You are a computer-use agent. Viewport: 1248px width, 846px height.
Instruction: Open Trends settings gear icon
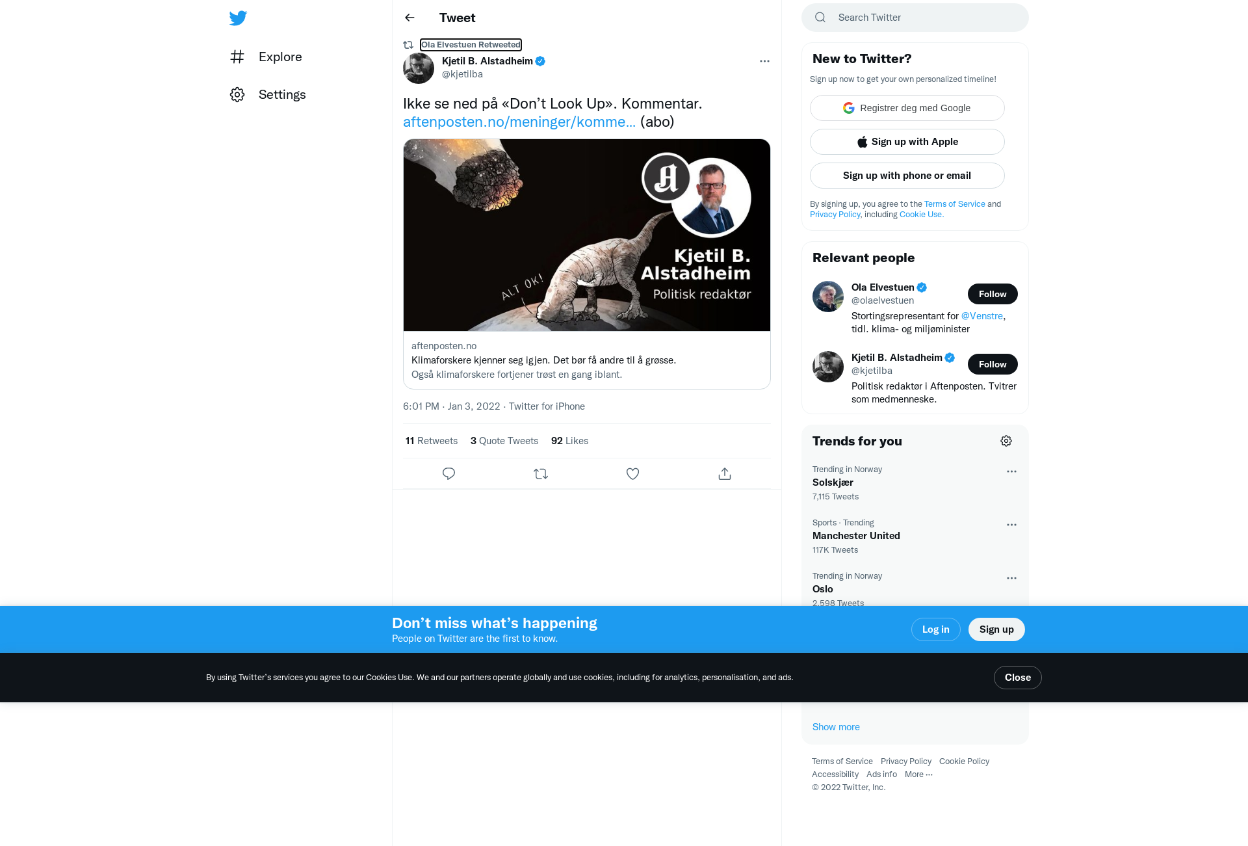point(1006,441)
